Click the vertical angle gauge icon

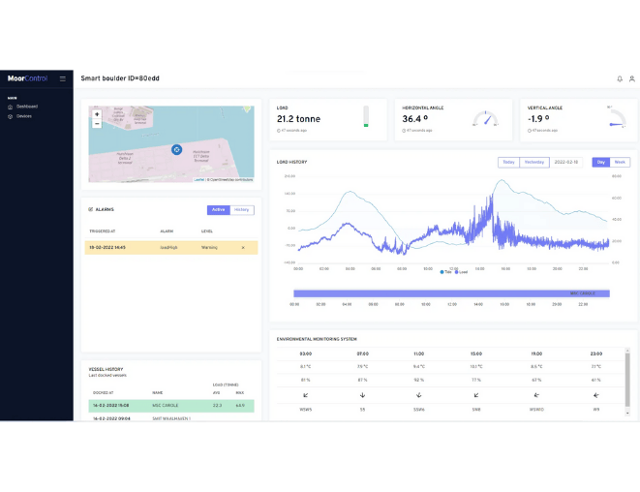(x=616, y=118)
